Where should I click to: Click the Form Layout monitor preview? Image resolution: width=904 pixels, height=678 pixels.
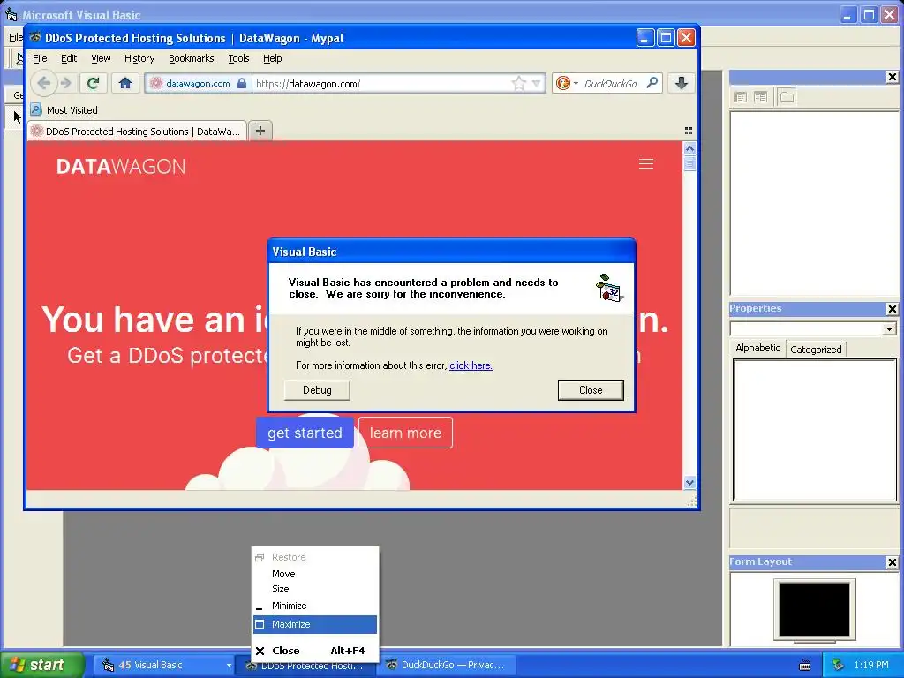pyautogui.click(x=814, y=609)
